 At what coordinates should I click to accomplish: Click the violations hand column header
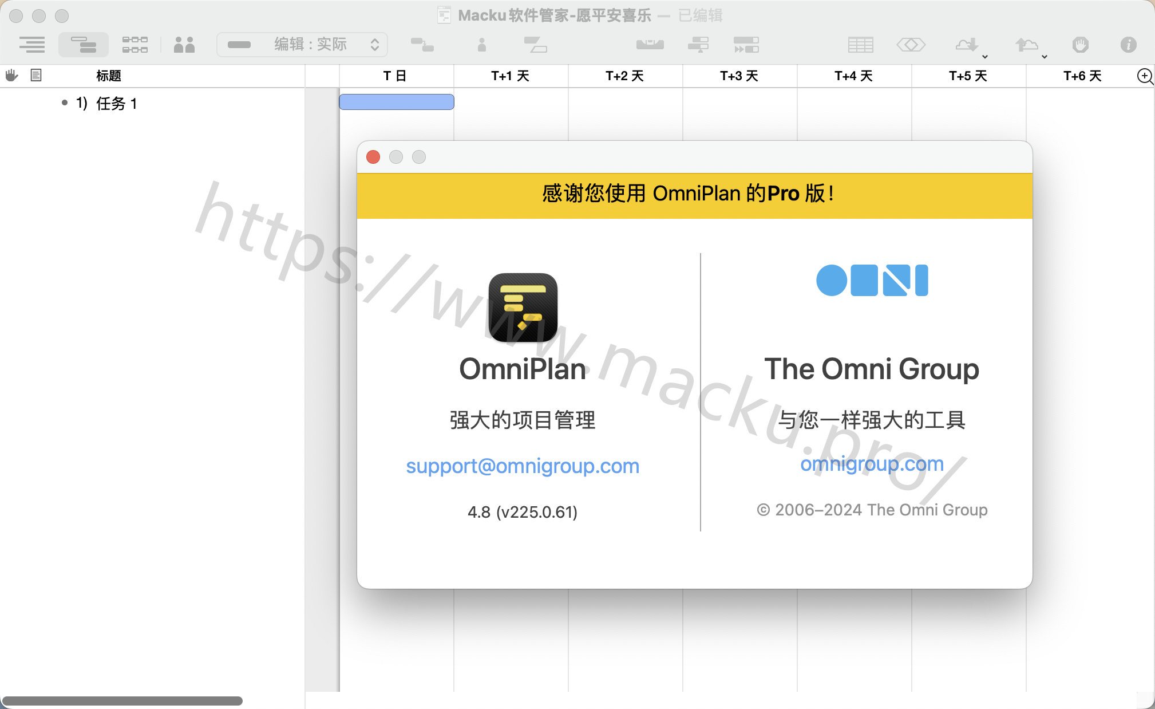[x=12, y=75]
